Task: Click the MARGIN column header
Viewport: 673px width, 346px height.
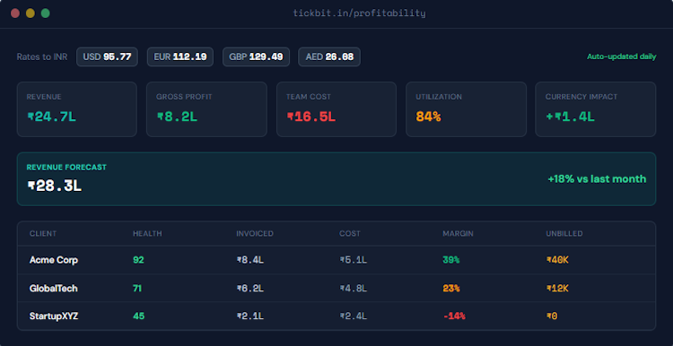Action: [x=458, y=234]
